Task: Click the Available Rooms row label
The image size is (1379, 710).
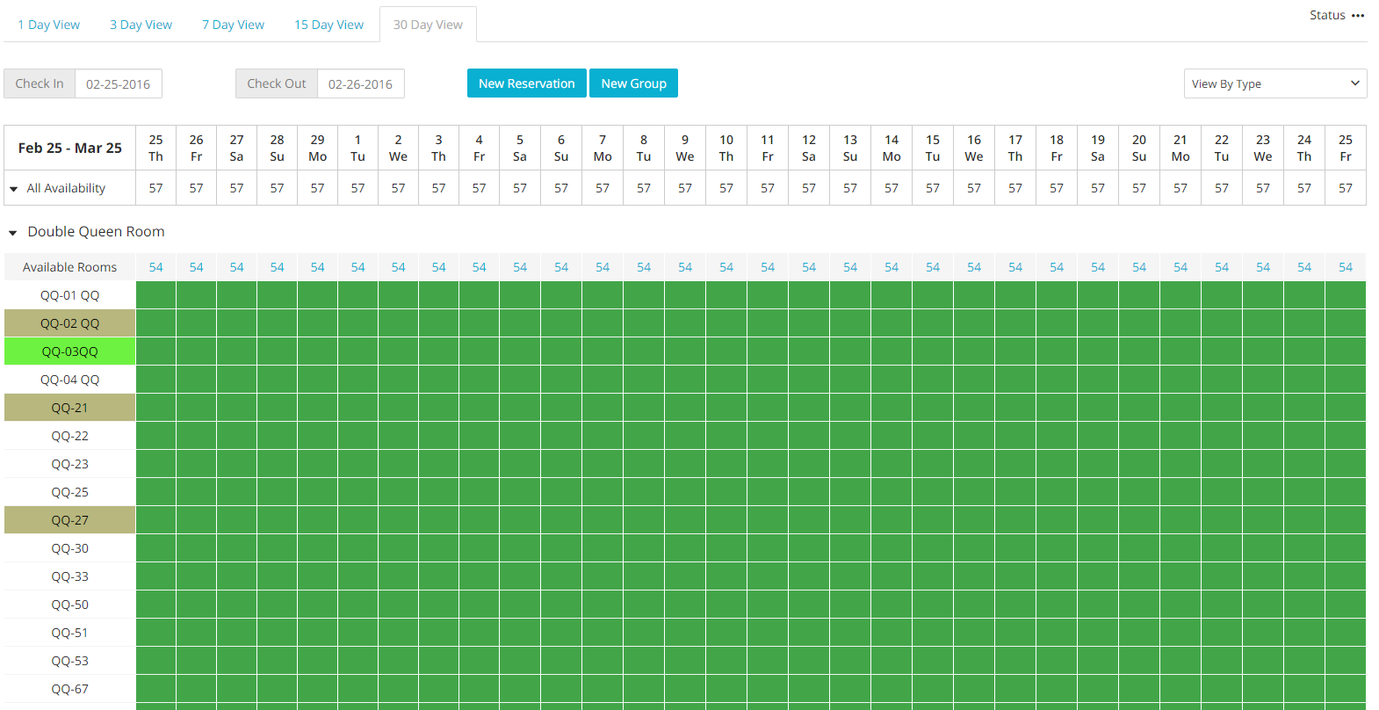Action: pos(69,267)
